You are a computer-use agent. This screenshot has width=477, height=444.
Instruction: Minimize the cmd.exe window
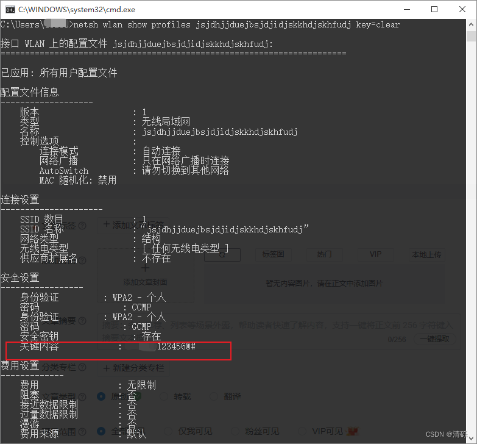tap(407, 9)
